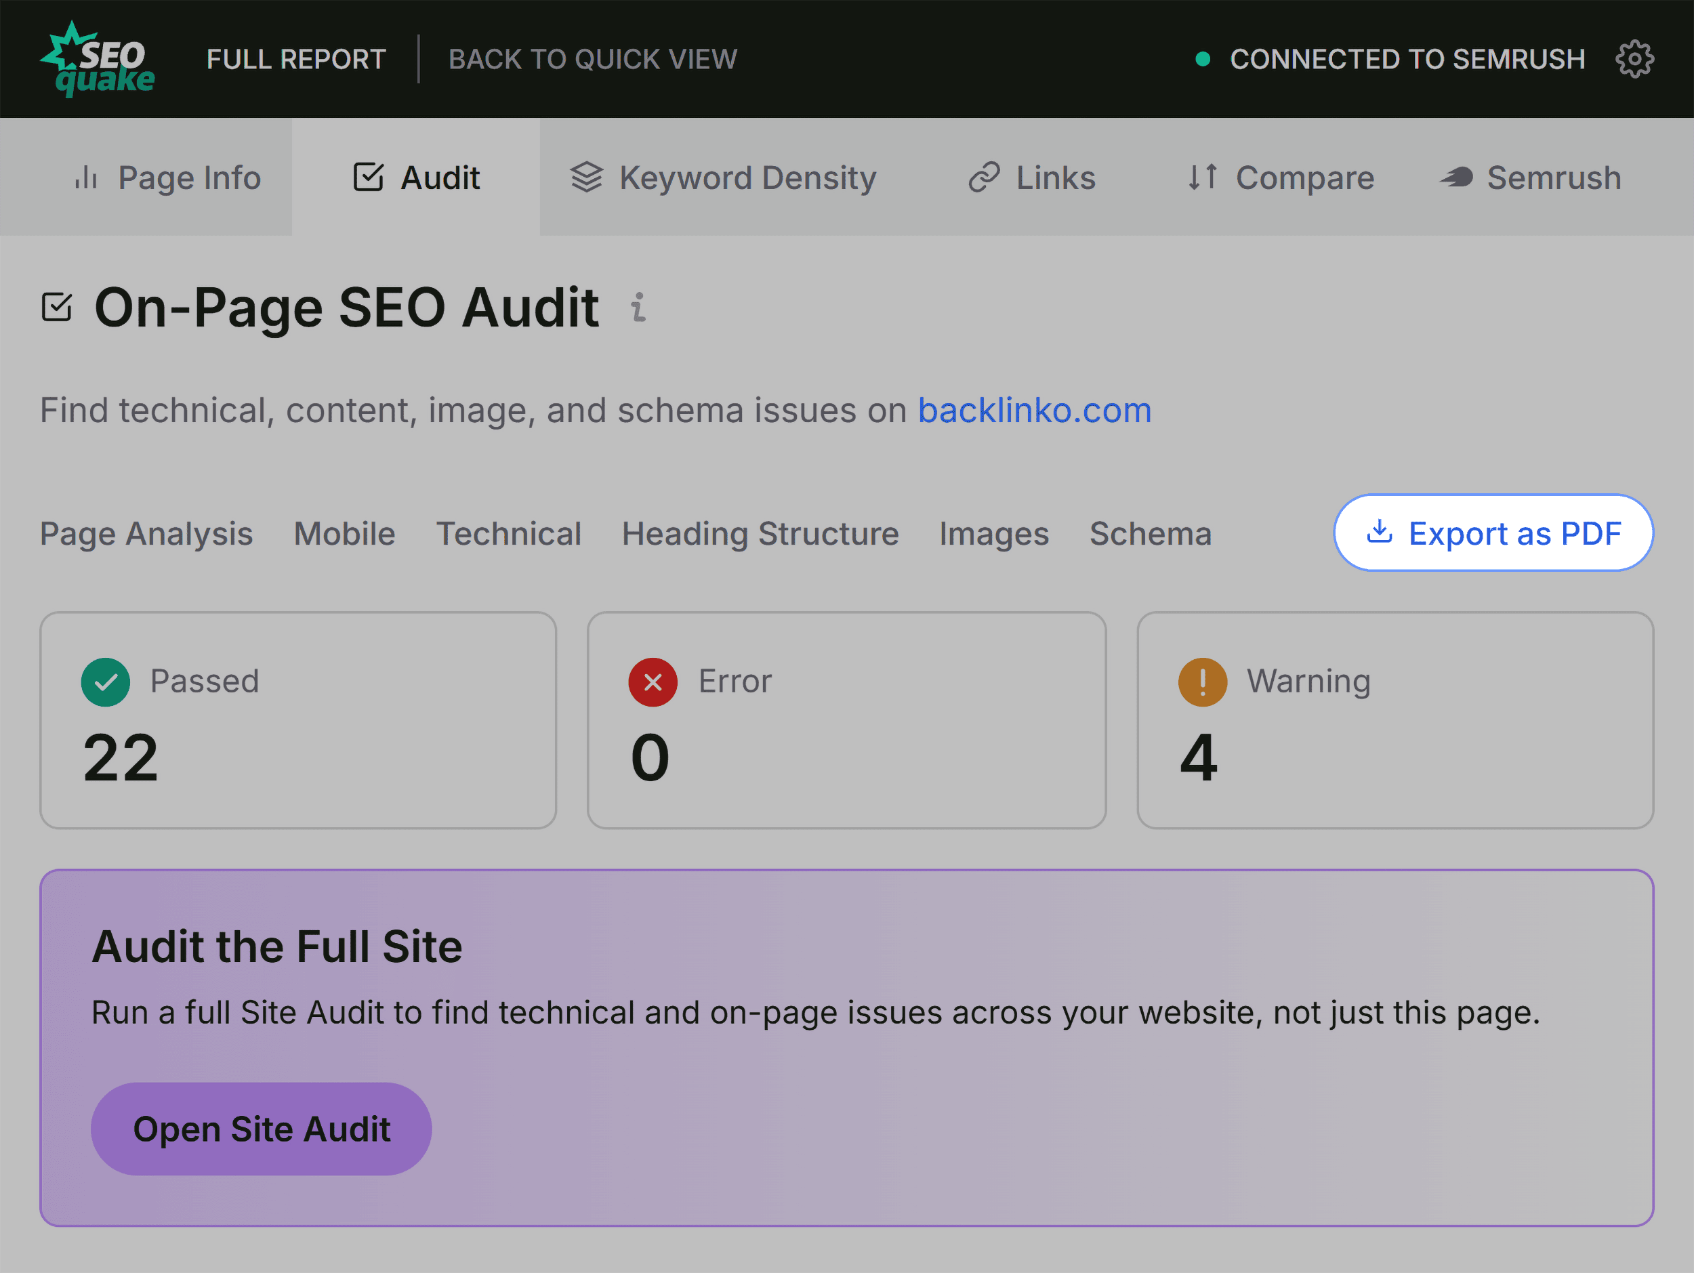Click FULL REPORT in the header

296,59
